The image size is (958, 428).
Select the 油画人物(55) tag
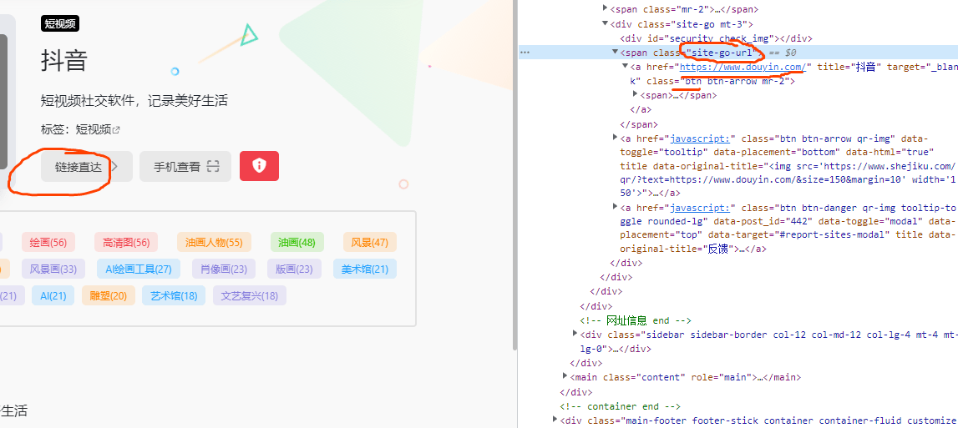(x=214, y=243)
